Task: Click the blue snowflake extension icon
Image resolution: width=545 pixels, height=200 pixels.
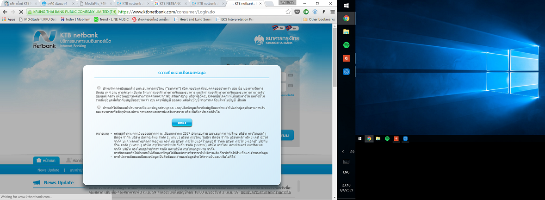Action: 315,12
